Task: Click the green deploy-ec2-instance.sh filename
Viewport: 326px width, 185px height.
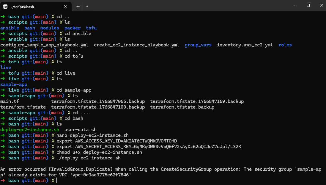Action: pyautogui.click(x=29, y=129)
